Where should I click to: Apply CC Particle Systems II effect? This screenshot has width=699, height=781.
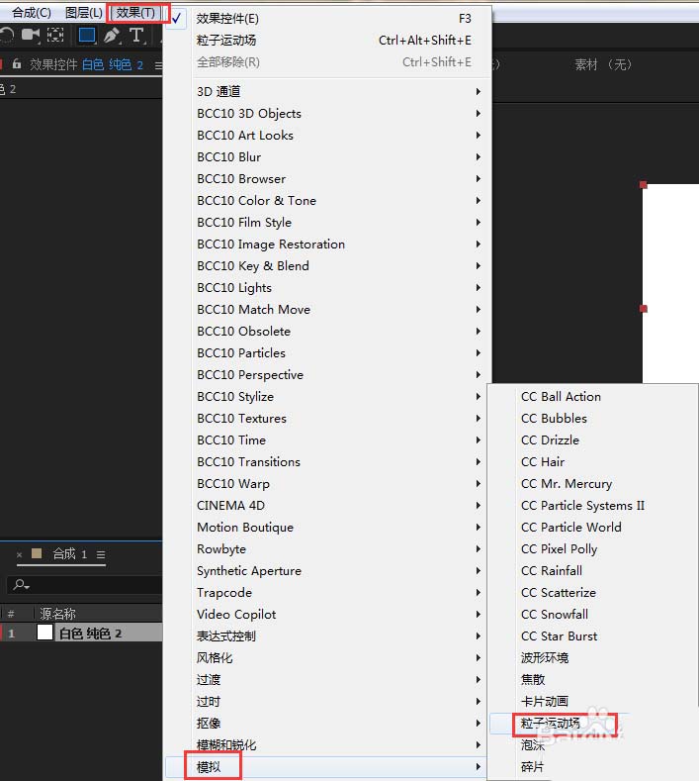(x=593, y=506)
